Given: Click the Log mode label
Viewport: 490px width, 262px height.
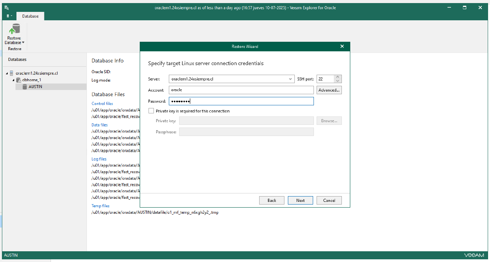Looking at the screenshot, I should pyautogui.click(x=101, y=80).
